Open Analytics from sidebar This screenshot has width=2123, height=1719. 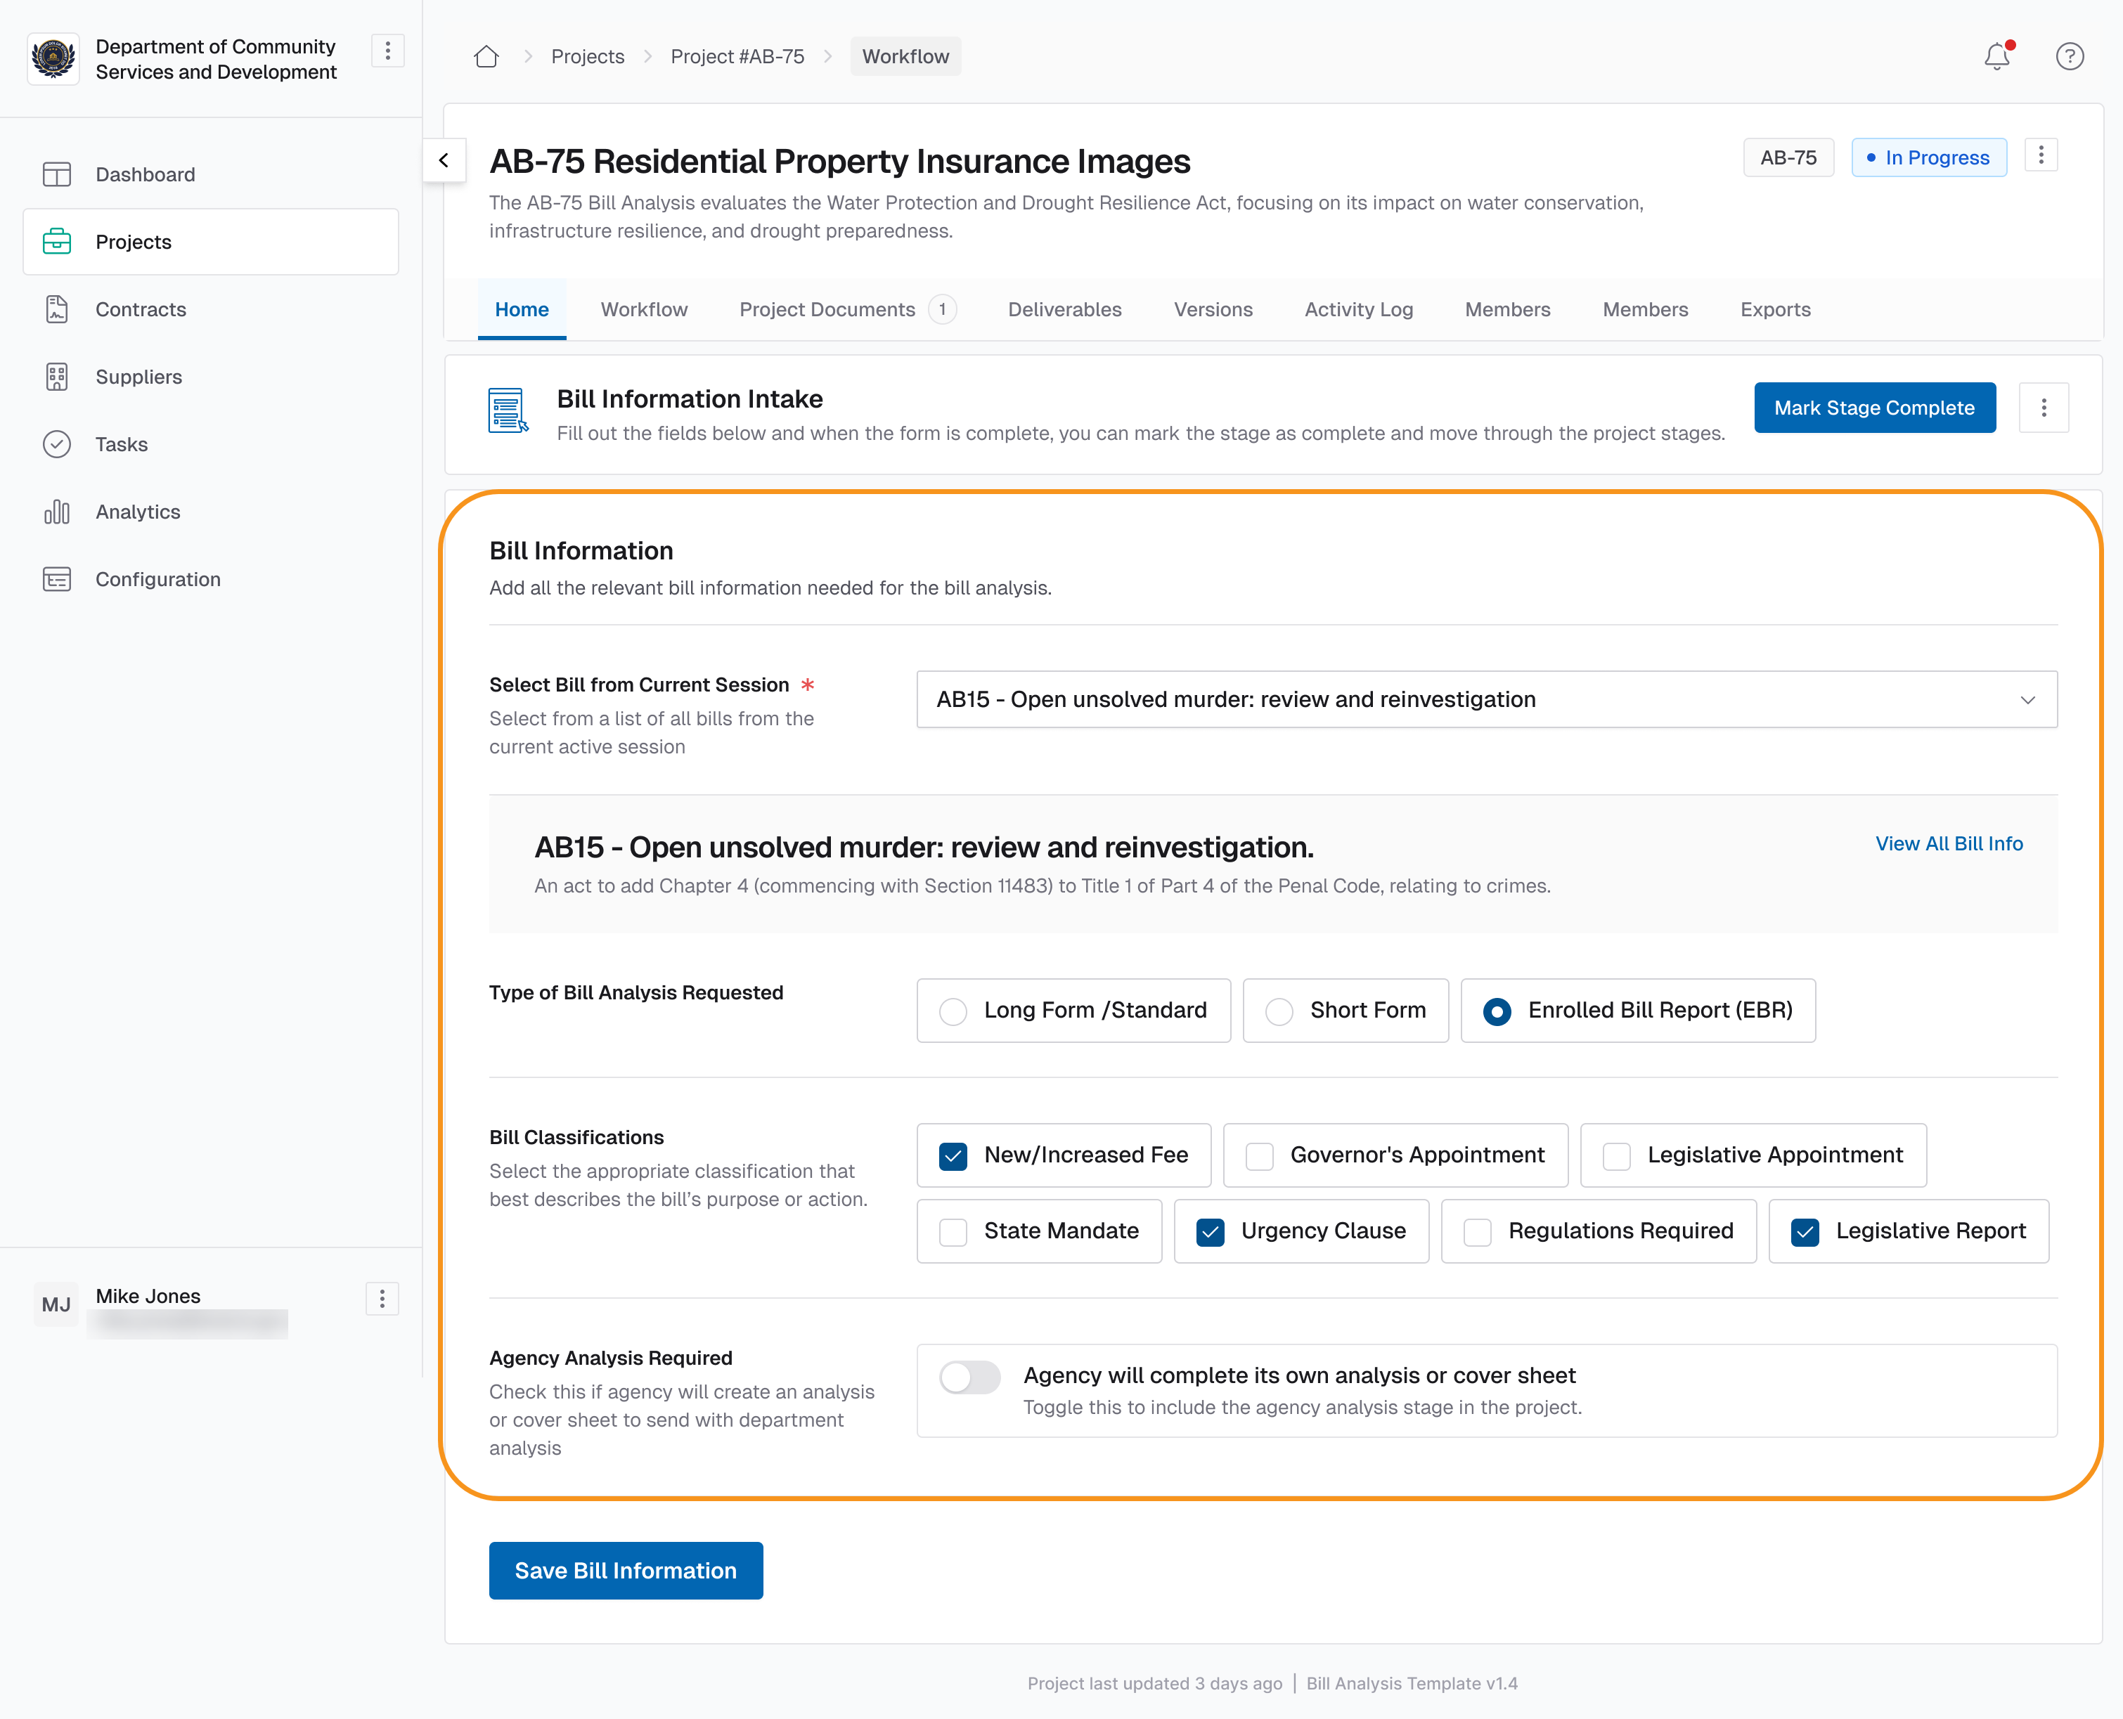tap(138, 512)
